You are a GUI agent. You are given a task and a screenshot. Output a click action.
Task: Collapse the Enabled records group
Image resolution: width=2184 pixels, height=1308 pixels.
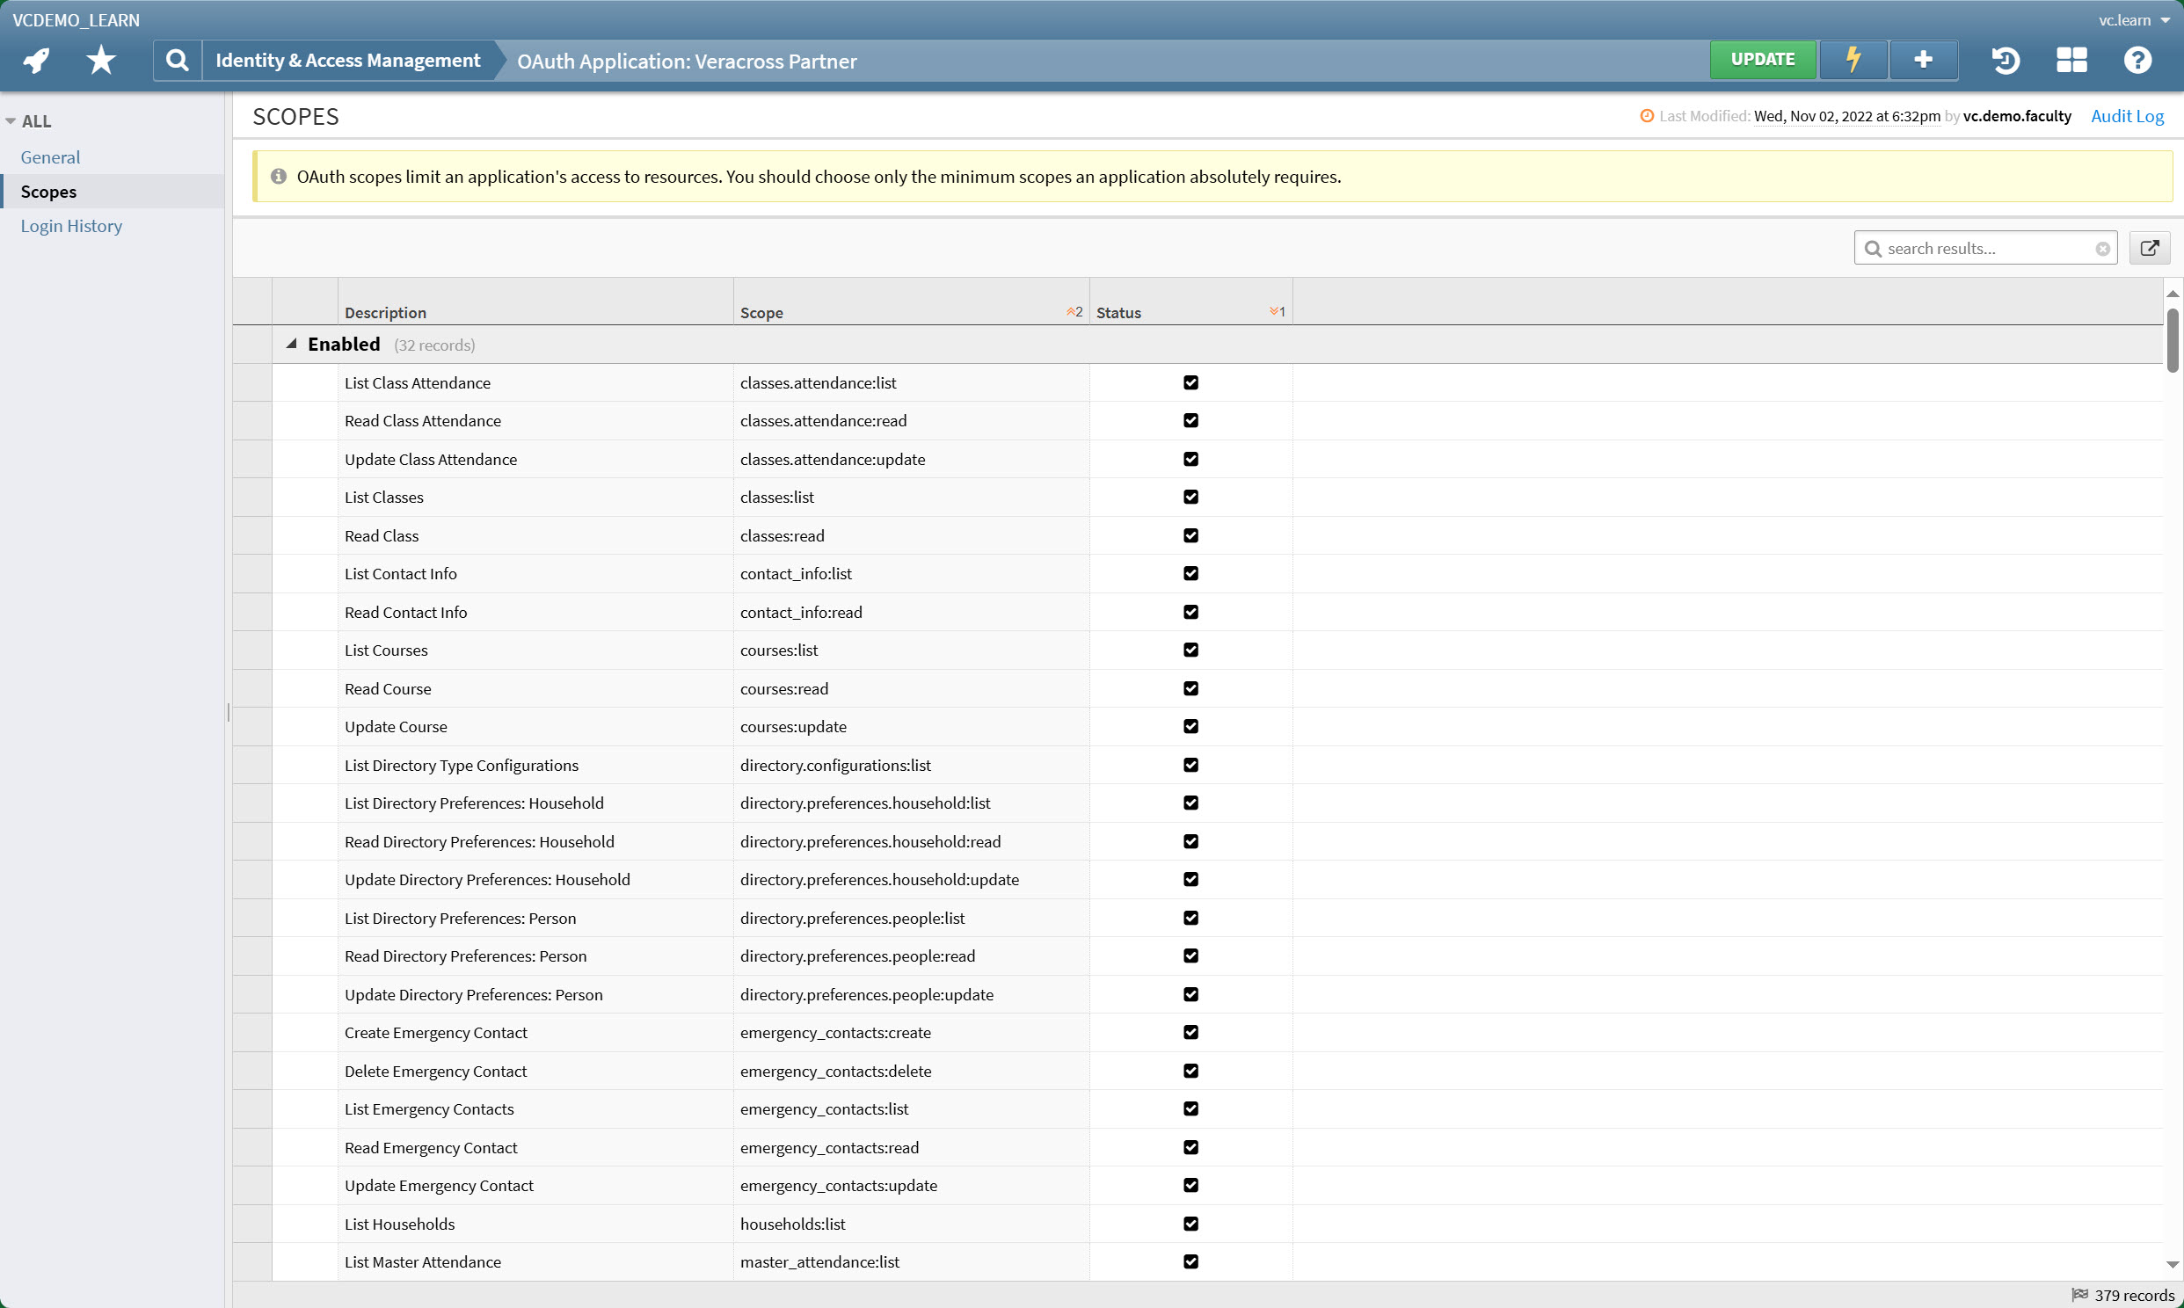(x=291, y=343)
